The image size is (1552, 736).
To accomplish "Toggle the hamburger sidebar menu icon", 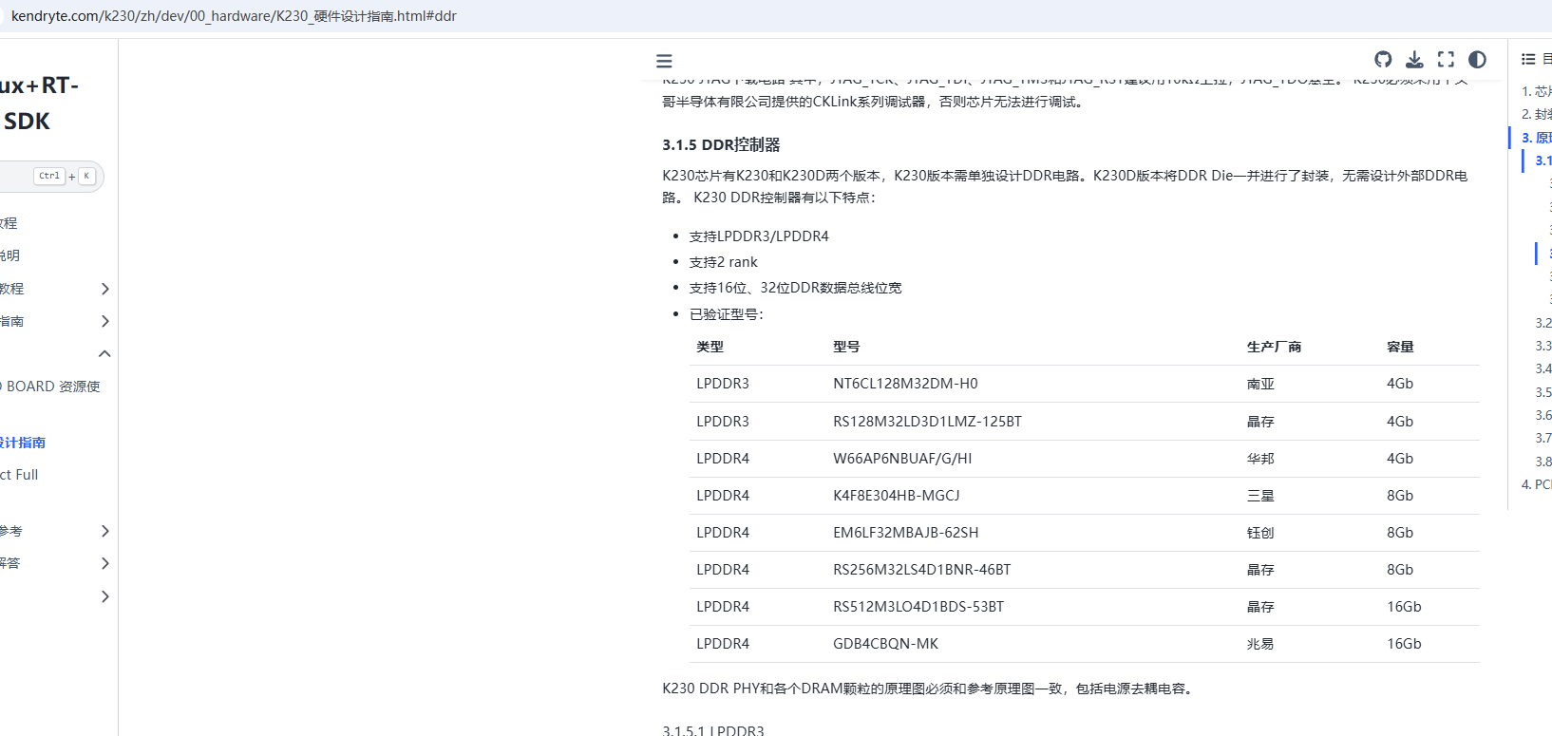I will pyautogui.click(x=664, y=61).
